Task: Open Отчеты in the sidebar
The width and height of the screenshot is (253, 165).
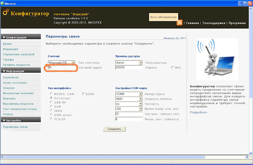Action: 8,114
